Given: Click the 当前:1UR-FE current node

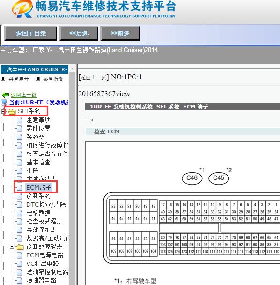Looking at the screenshot, I should pyautogui.click(x=39, y=102).
